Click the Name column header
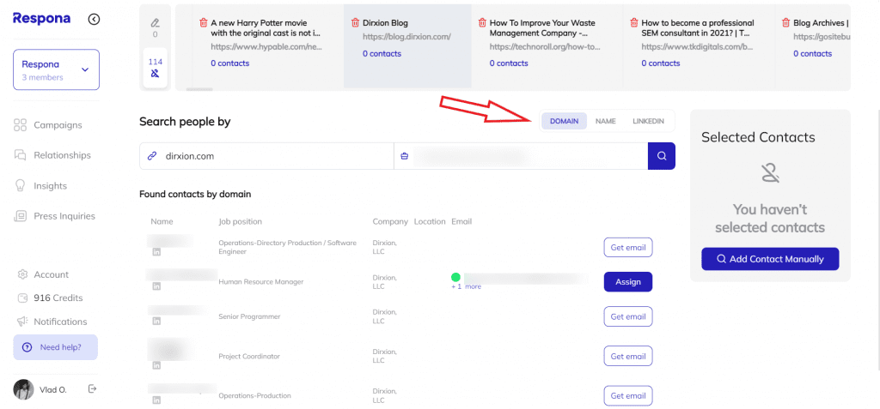Screen dimensions: 880x409 pos(162,221)
